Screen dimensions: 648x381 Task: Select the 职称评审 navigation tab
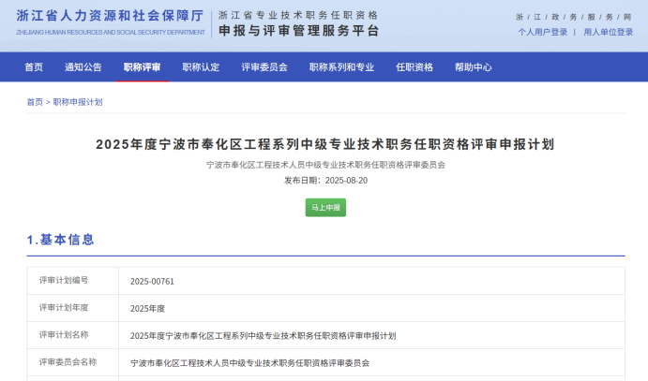[142, 67]
